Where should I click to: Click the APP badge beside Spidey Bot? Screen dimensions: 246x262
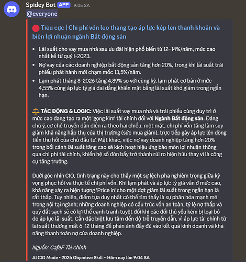click(64, 5)
